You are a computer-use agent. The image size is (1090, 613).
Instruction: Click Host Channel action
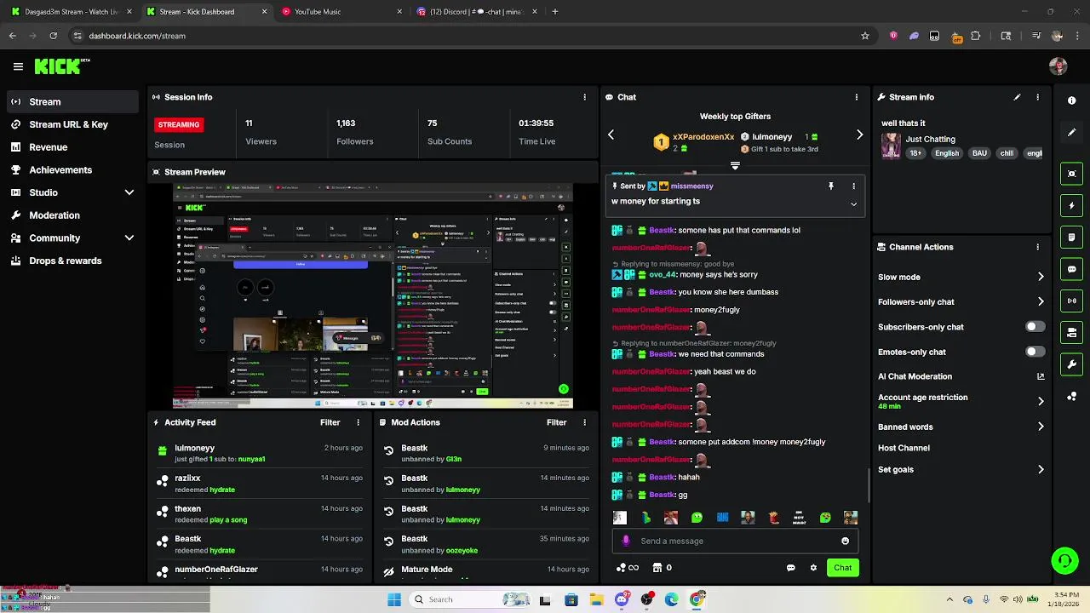coord(904,448)
